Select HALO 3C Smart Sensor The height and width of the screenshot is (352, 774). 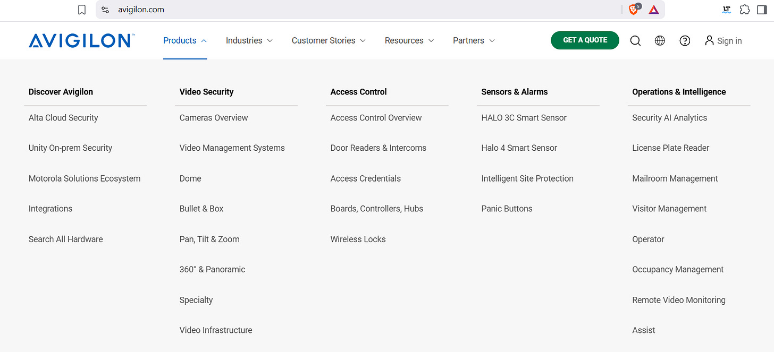coord(524,118)
